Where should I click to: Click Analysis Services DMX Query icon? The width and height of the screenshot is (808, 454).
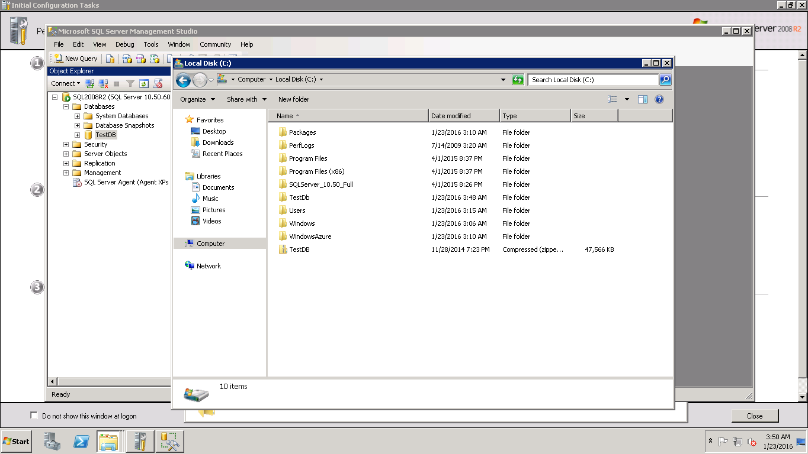[x=140, y=59]
